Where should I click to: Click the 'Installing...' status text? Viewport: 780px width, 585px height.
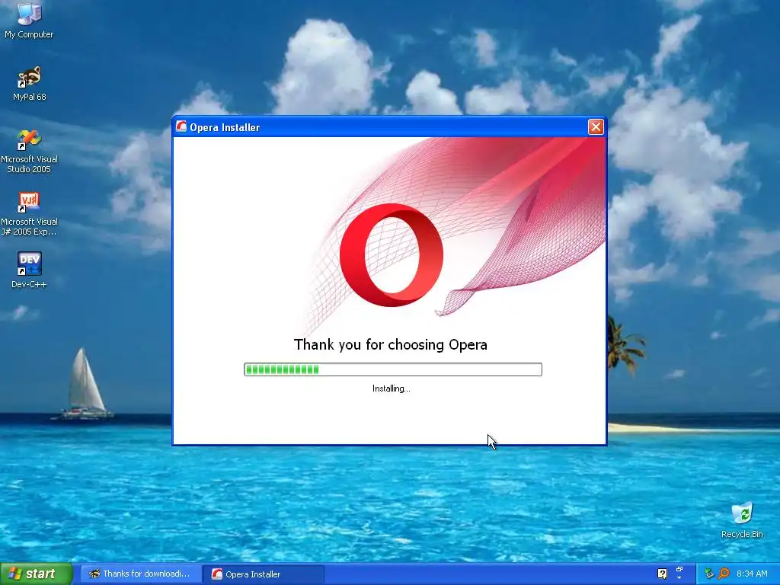(391, 388)
